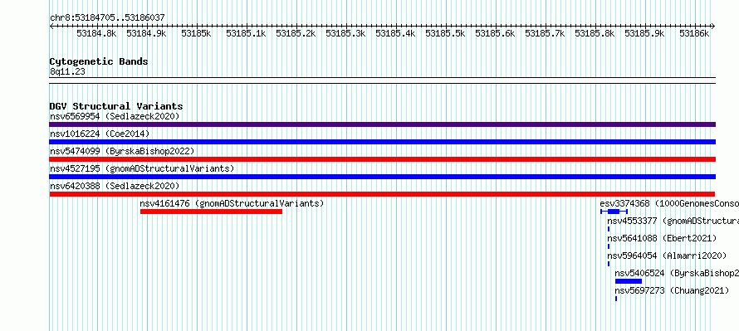Select the dark purple nsv6569954 variant bar

coord(382,124)
